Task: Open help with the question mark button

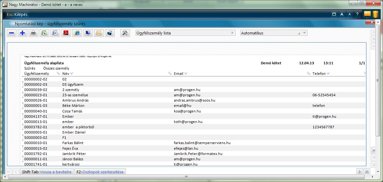Action: 357,14
